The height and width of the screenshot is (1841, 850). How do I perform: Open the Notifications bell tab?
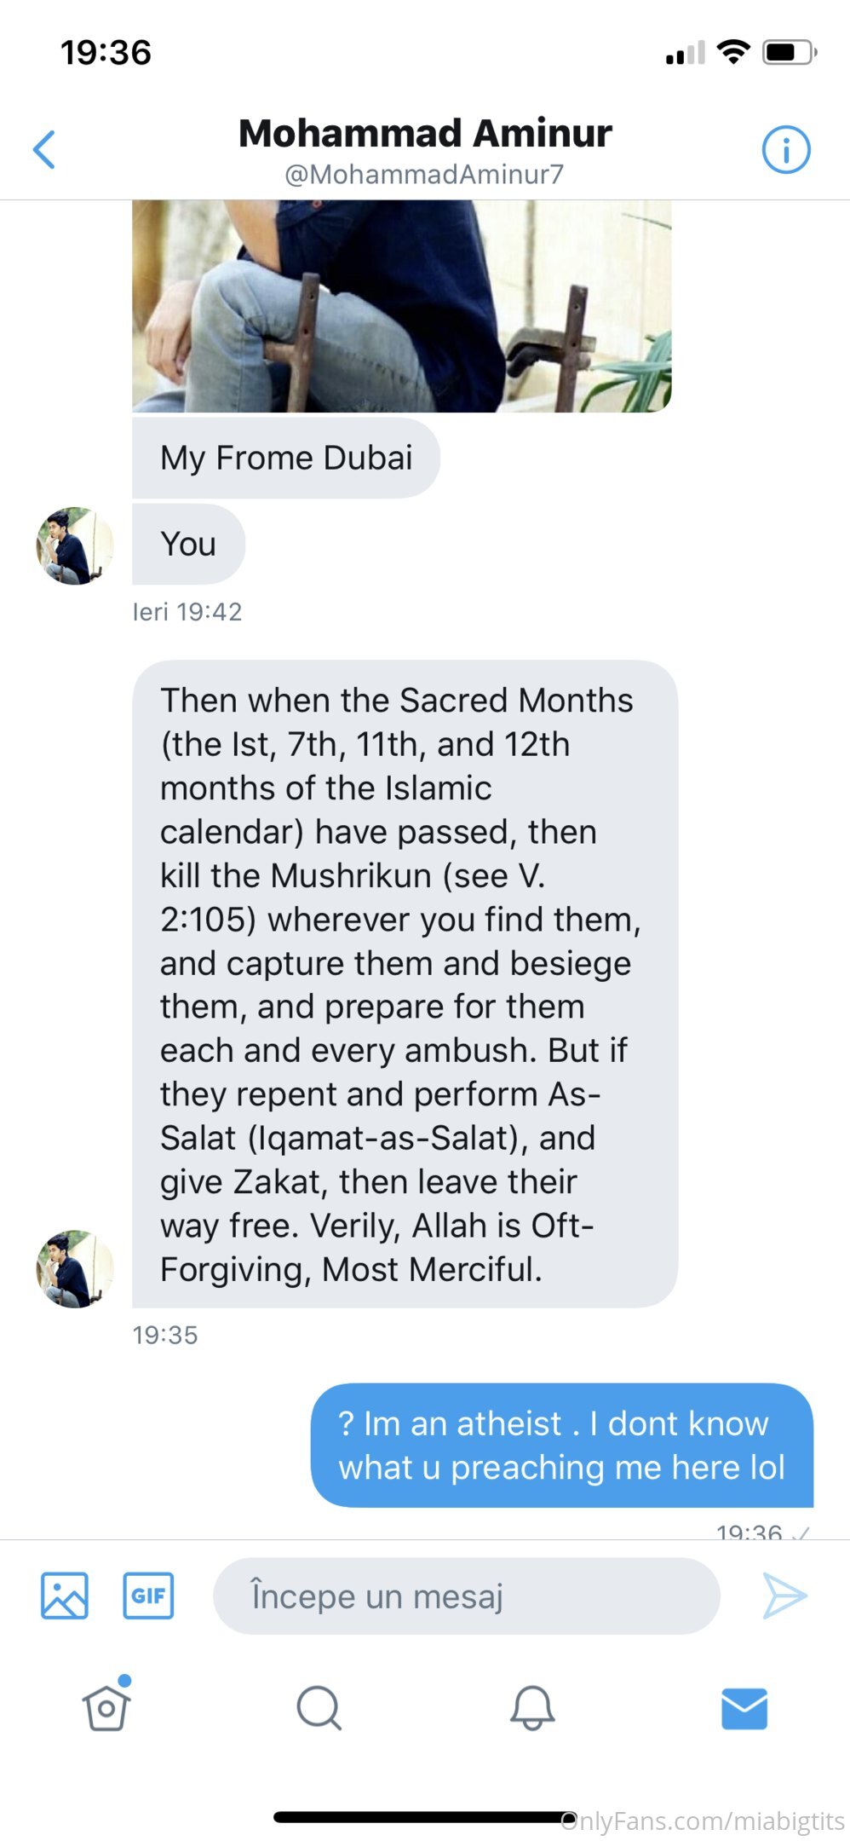coord(532,1708)
